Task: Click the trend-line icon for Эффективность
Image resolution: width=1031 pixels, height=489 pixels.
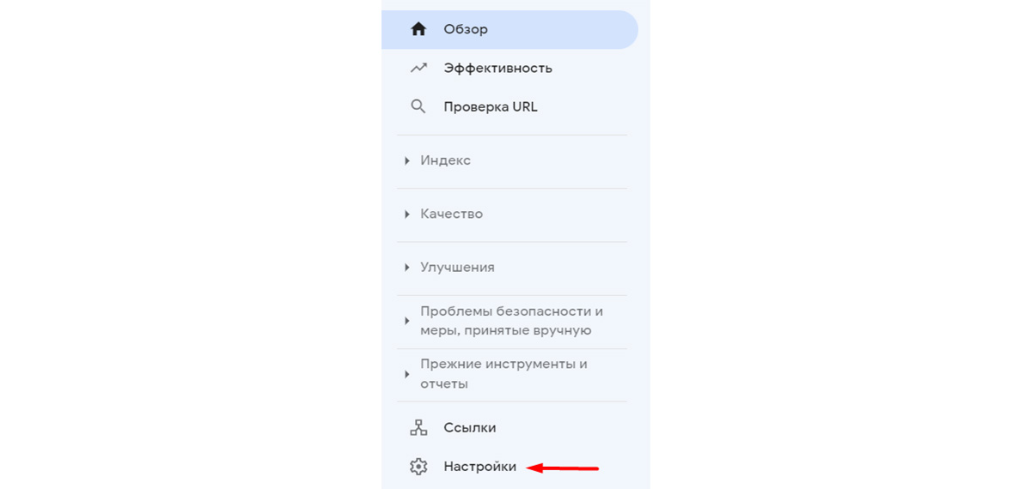Action: point(418,68)
